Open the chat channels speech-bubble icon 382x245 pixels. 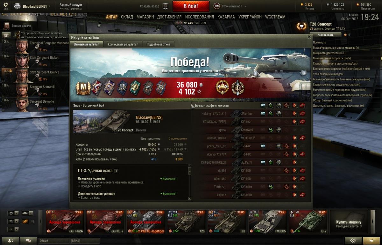pyautogui.click(x=28, y=241)
